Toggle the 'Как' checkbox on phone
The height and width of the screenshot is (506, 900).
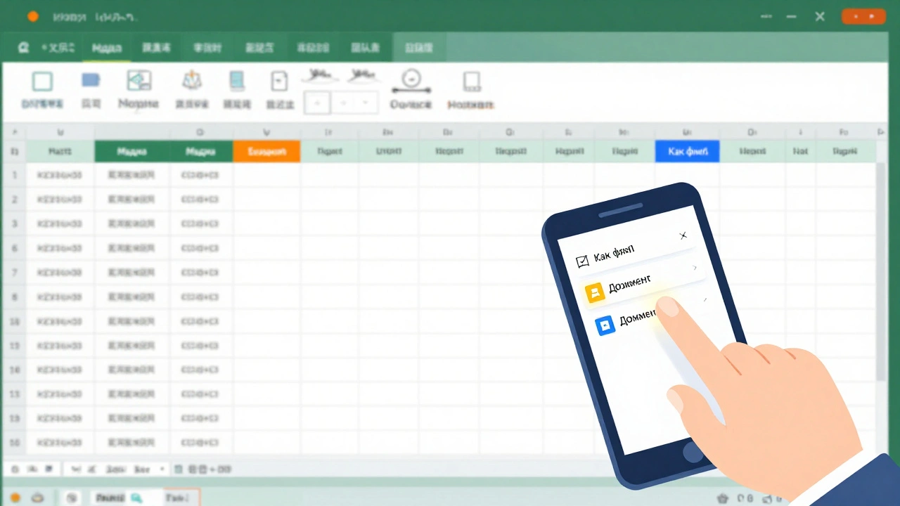(x=581, y=262)
